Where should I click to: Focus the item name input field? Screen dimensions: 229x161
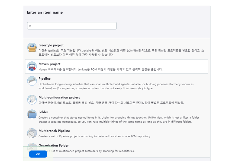[72, 26]
